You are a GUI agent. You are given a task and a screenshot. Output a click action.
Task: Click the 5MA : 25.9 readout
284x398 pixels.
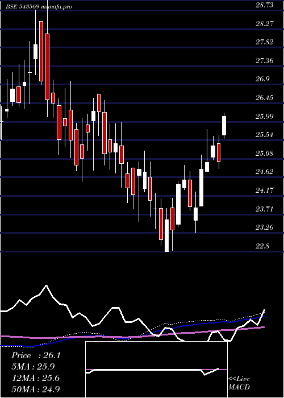click(33, 367)
